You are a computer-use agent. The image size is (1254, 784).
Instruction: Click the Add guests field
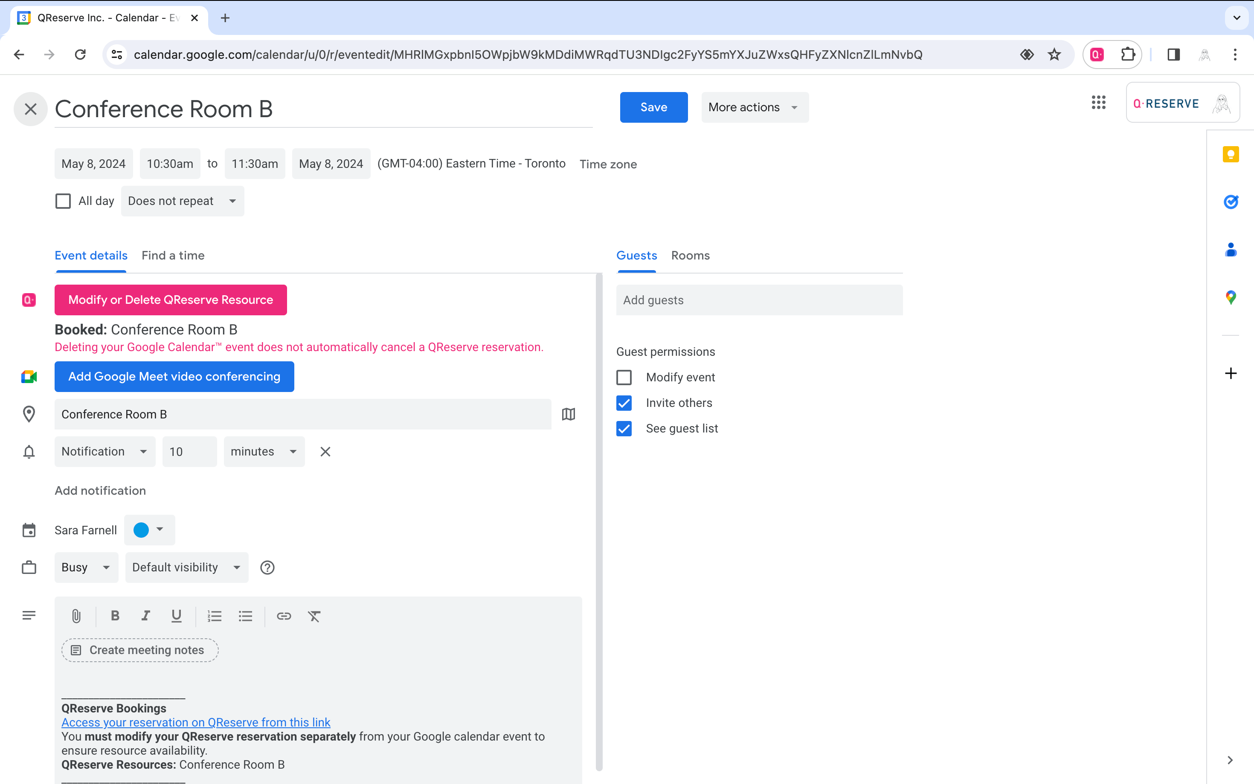(759, 300)
